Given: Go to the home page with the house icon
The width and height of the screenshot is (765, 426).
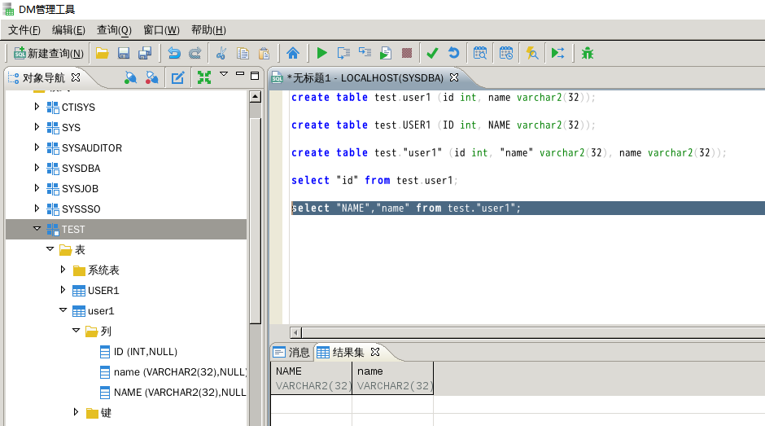Looking at the screenshot, I should pyautogui.click(x=293, y=53).
